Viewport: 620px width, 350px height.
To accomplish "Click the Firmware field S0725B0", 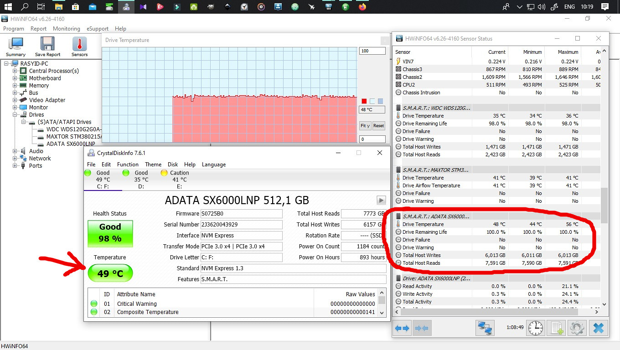I will click(x=242, y=214).
